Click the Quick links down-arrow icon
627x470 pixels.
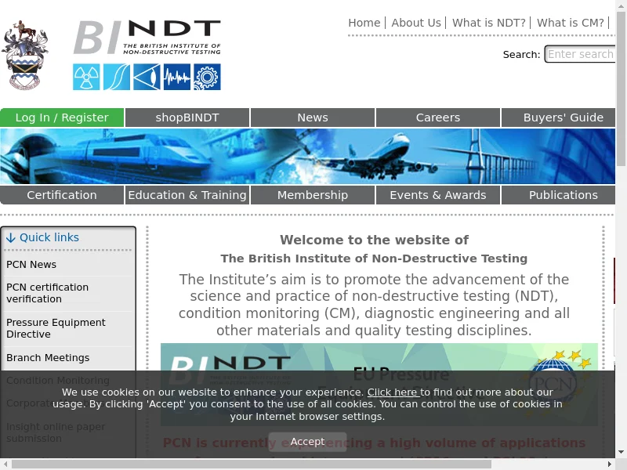pyautogui.click(x=11, y=238)
